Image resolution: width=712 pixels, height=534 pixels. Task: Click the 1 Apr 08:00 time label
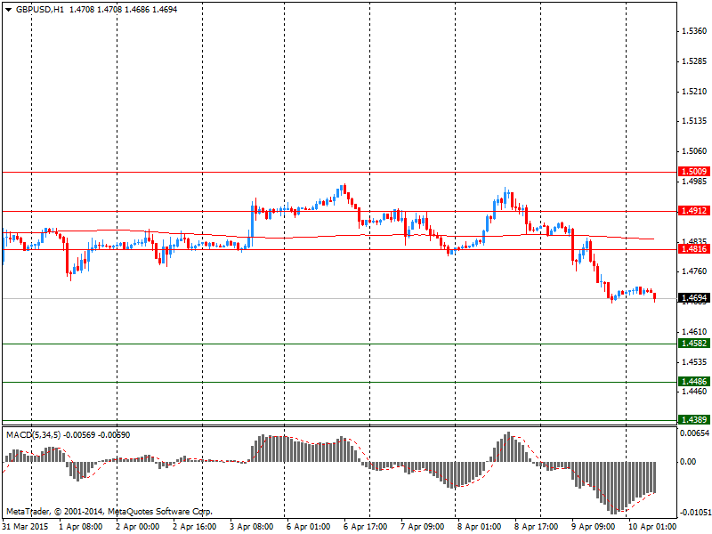[81, 527]
